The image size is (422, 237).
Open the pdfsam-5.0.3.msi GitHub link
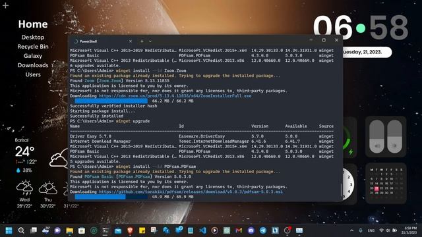click(x=191, y=192)
